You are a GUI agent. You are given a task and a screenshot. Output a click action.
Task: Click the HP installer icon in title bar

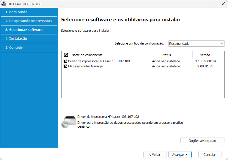coord(4,4)
